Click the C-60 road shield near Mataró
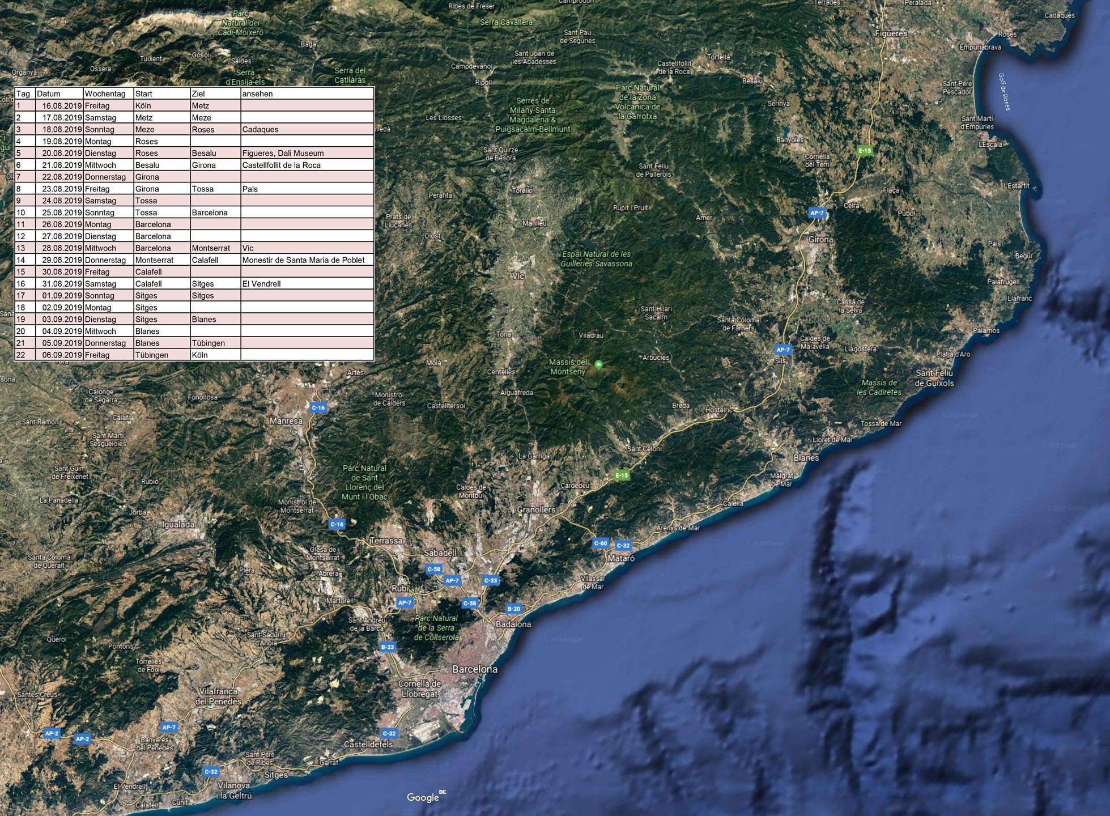The width and height of the screenshot is (1110, 816). (x=600, y=543)
